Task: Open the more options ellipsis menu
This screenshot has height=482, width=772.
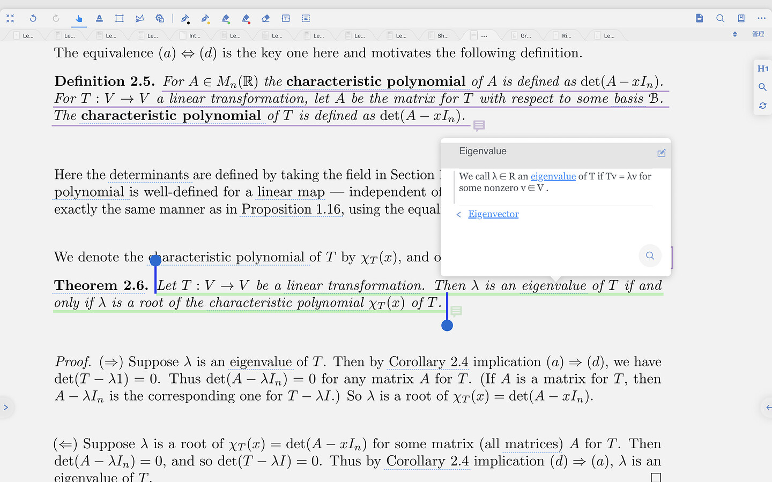Action: pyautogui.click(x=761, y=18)
